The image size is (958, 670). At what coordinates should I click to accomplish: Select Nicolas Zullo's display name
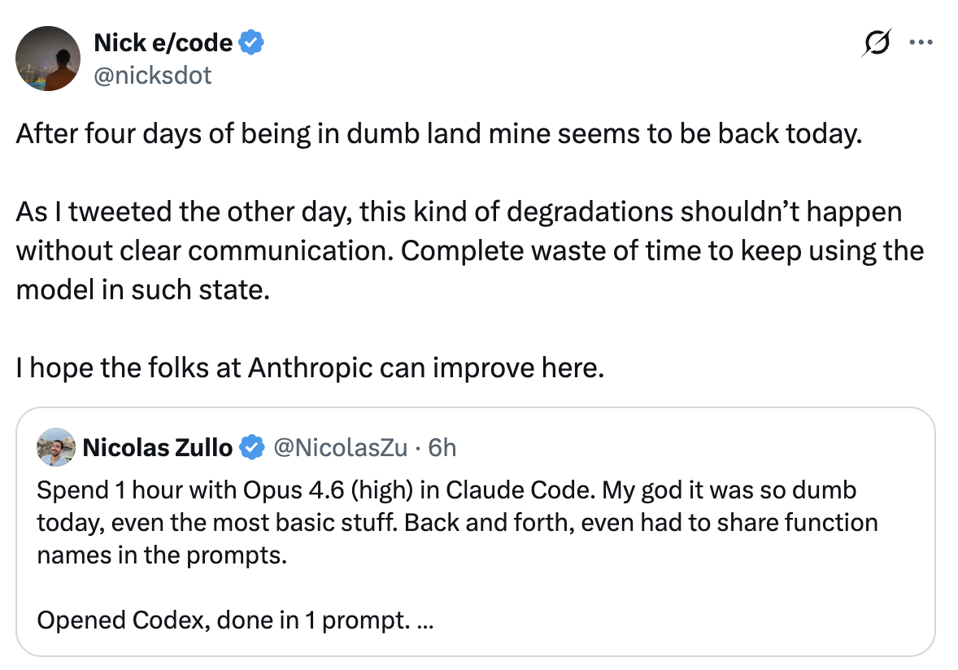[153, 446]
